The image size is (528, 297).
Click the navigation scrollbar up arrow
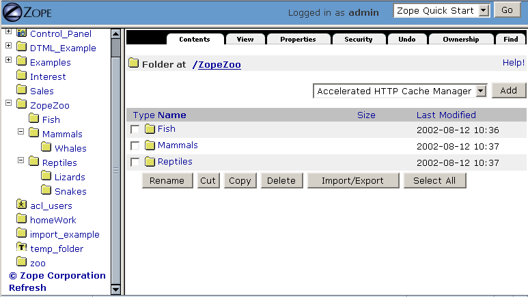[x=115, y=33]
